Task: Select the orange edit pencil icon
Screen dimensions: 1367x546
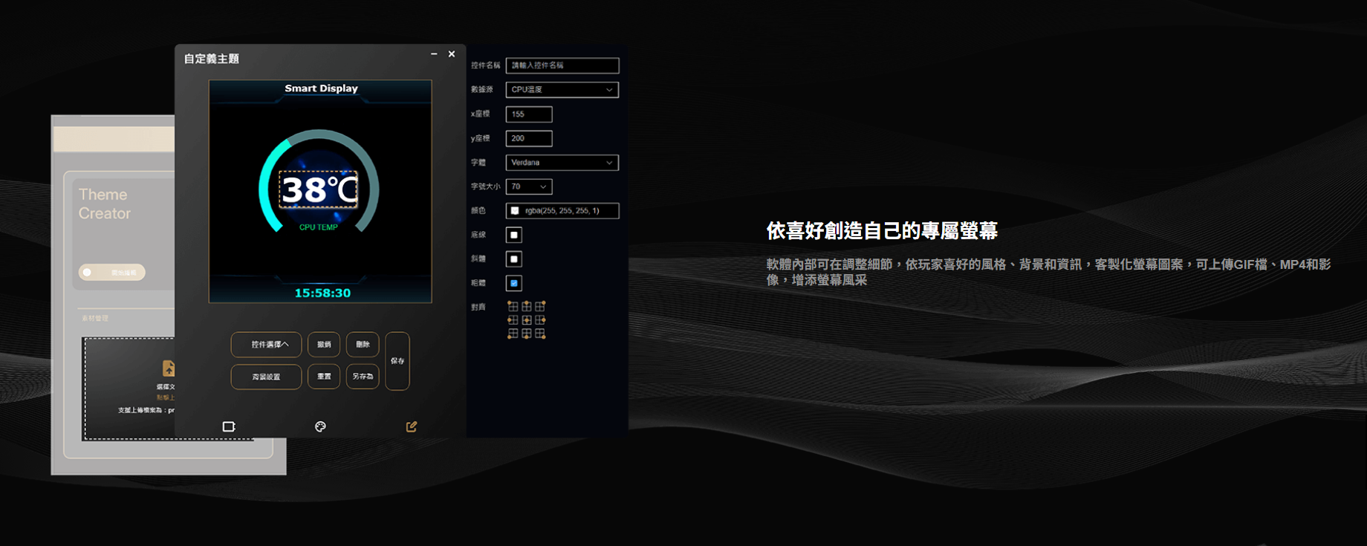Action: (412, 426)
